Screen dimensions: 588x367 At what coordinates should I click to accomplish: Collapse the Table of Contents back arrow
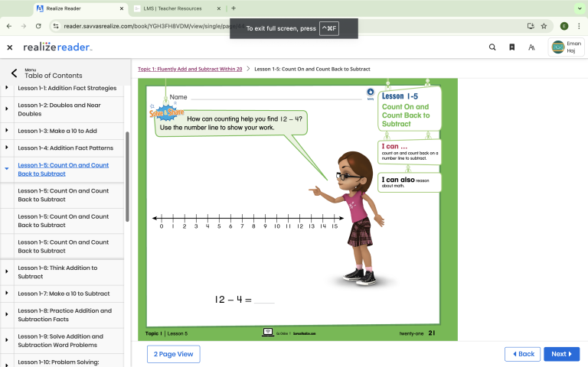(x=14, y=73)
